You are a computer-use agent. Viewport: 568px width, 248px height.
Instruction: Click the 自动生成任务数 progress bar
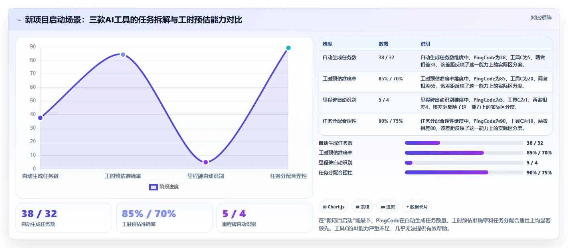464,143
